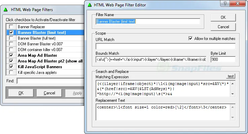Click the Find field in Web Page Filters

point(50,81)
